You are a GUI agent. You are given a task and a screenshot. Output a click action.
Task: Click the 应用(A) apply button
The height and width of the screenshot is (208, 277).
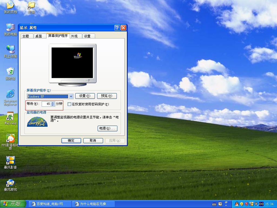coord(115,141)
